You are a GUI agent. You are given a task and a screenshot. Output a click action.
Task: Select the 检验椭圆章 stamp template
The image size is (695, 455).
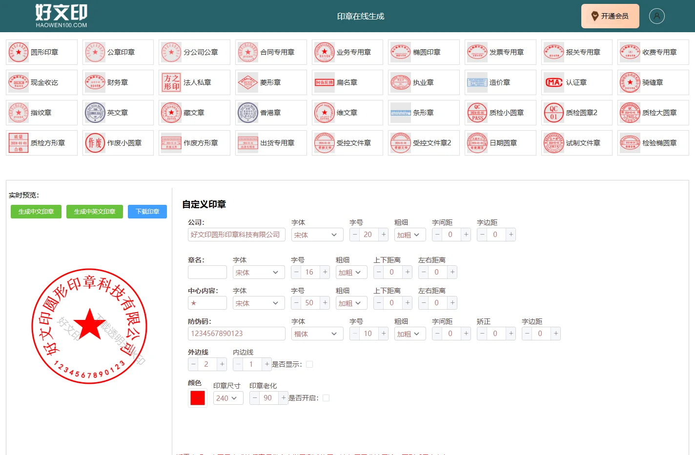point(653,143)
